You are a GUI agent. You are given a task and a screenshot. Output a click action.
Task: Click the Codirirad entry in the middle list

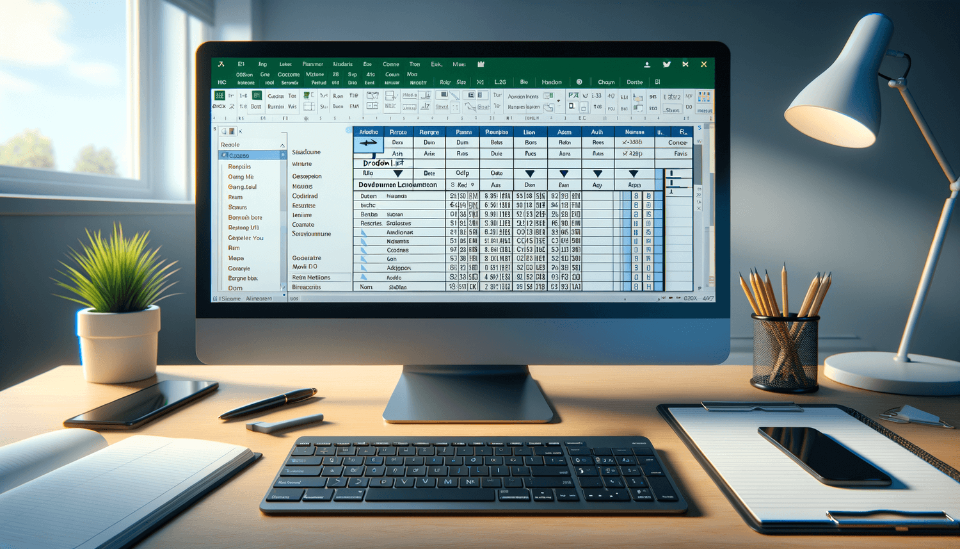[305, 197]
